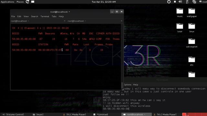The image size is (207, 116).
Task: Open the etc desktop folder
Action: 192,61
